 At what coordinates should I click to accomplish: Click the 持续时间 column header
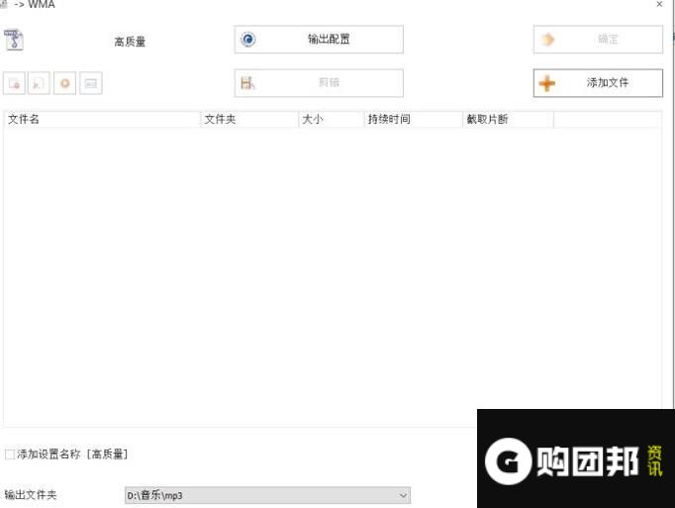[414, 120]
